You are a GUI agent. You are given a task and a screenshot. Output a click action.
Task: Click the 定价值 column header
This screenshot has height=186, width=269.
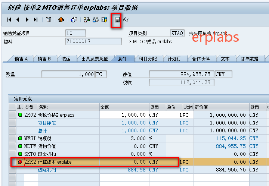point(221,107)
